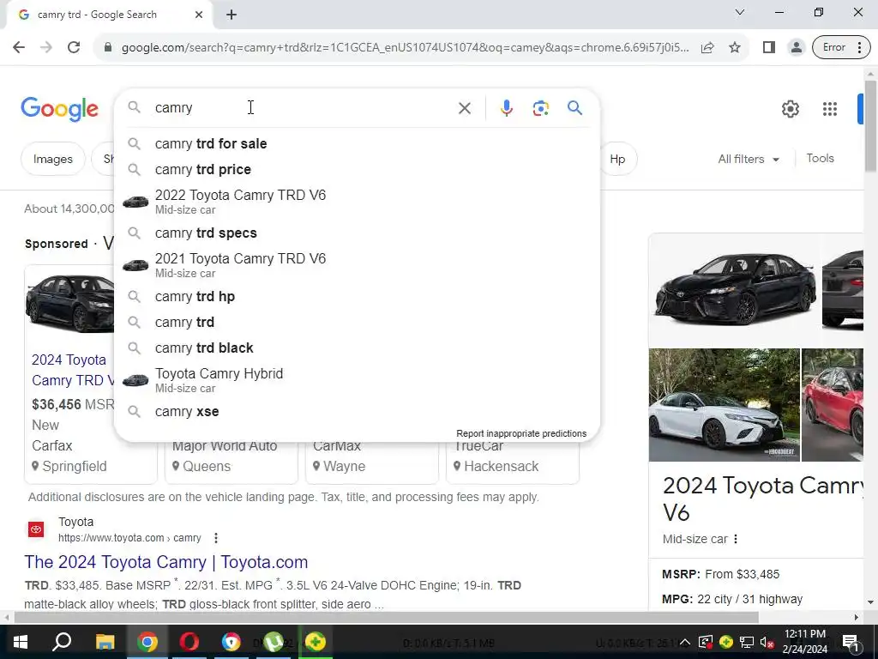Open Opera browser from taskbar

coord(189,642)
